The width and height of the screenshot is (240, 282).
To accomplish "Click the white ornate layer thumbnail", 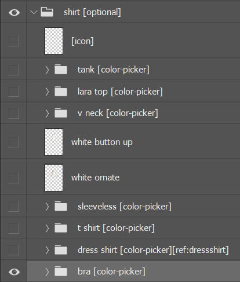I will point(54,178).
